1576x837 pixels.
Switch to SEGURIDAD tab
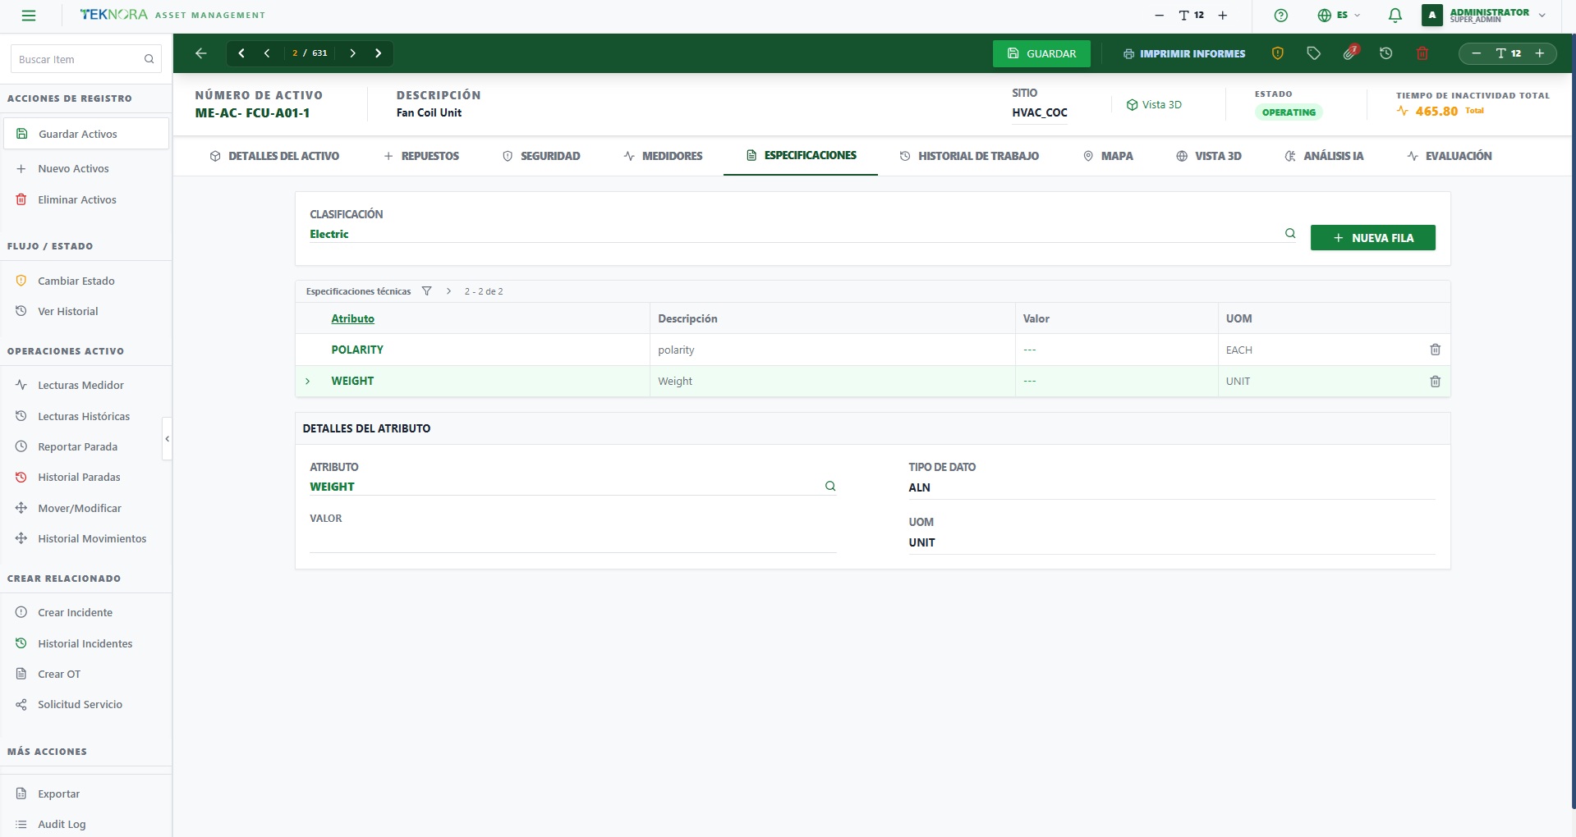(x=541, y=156)
